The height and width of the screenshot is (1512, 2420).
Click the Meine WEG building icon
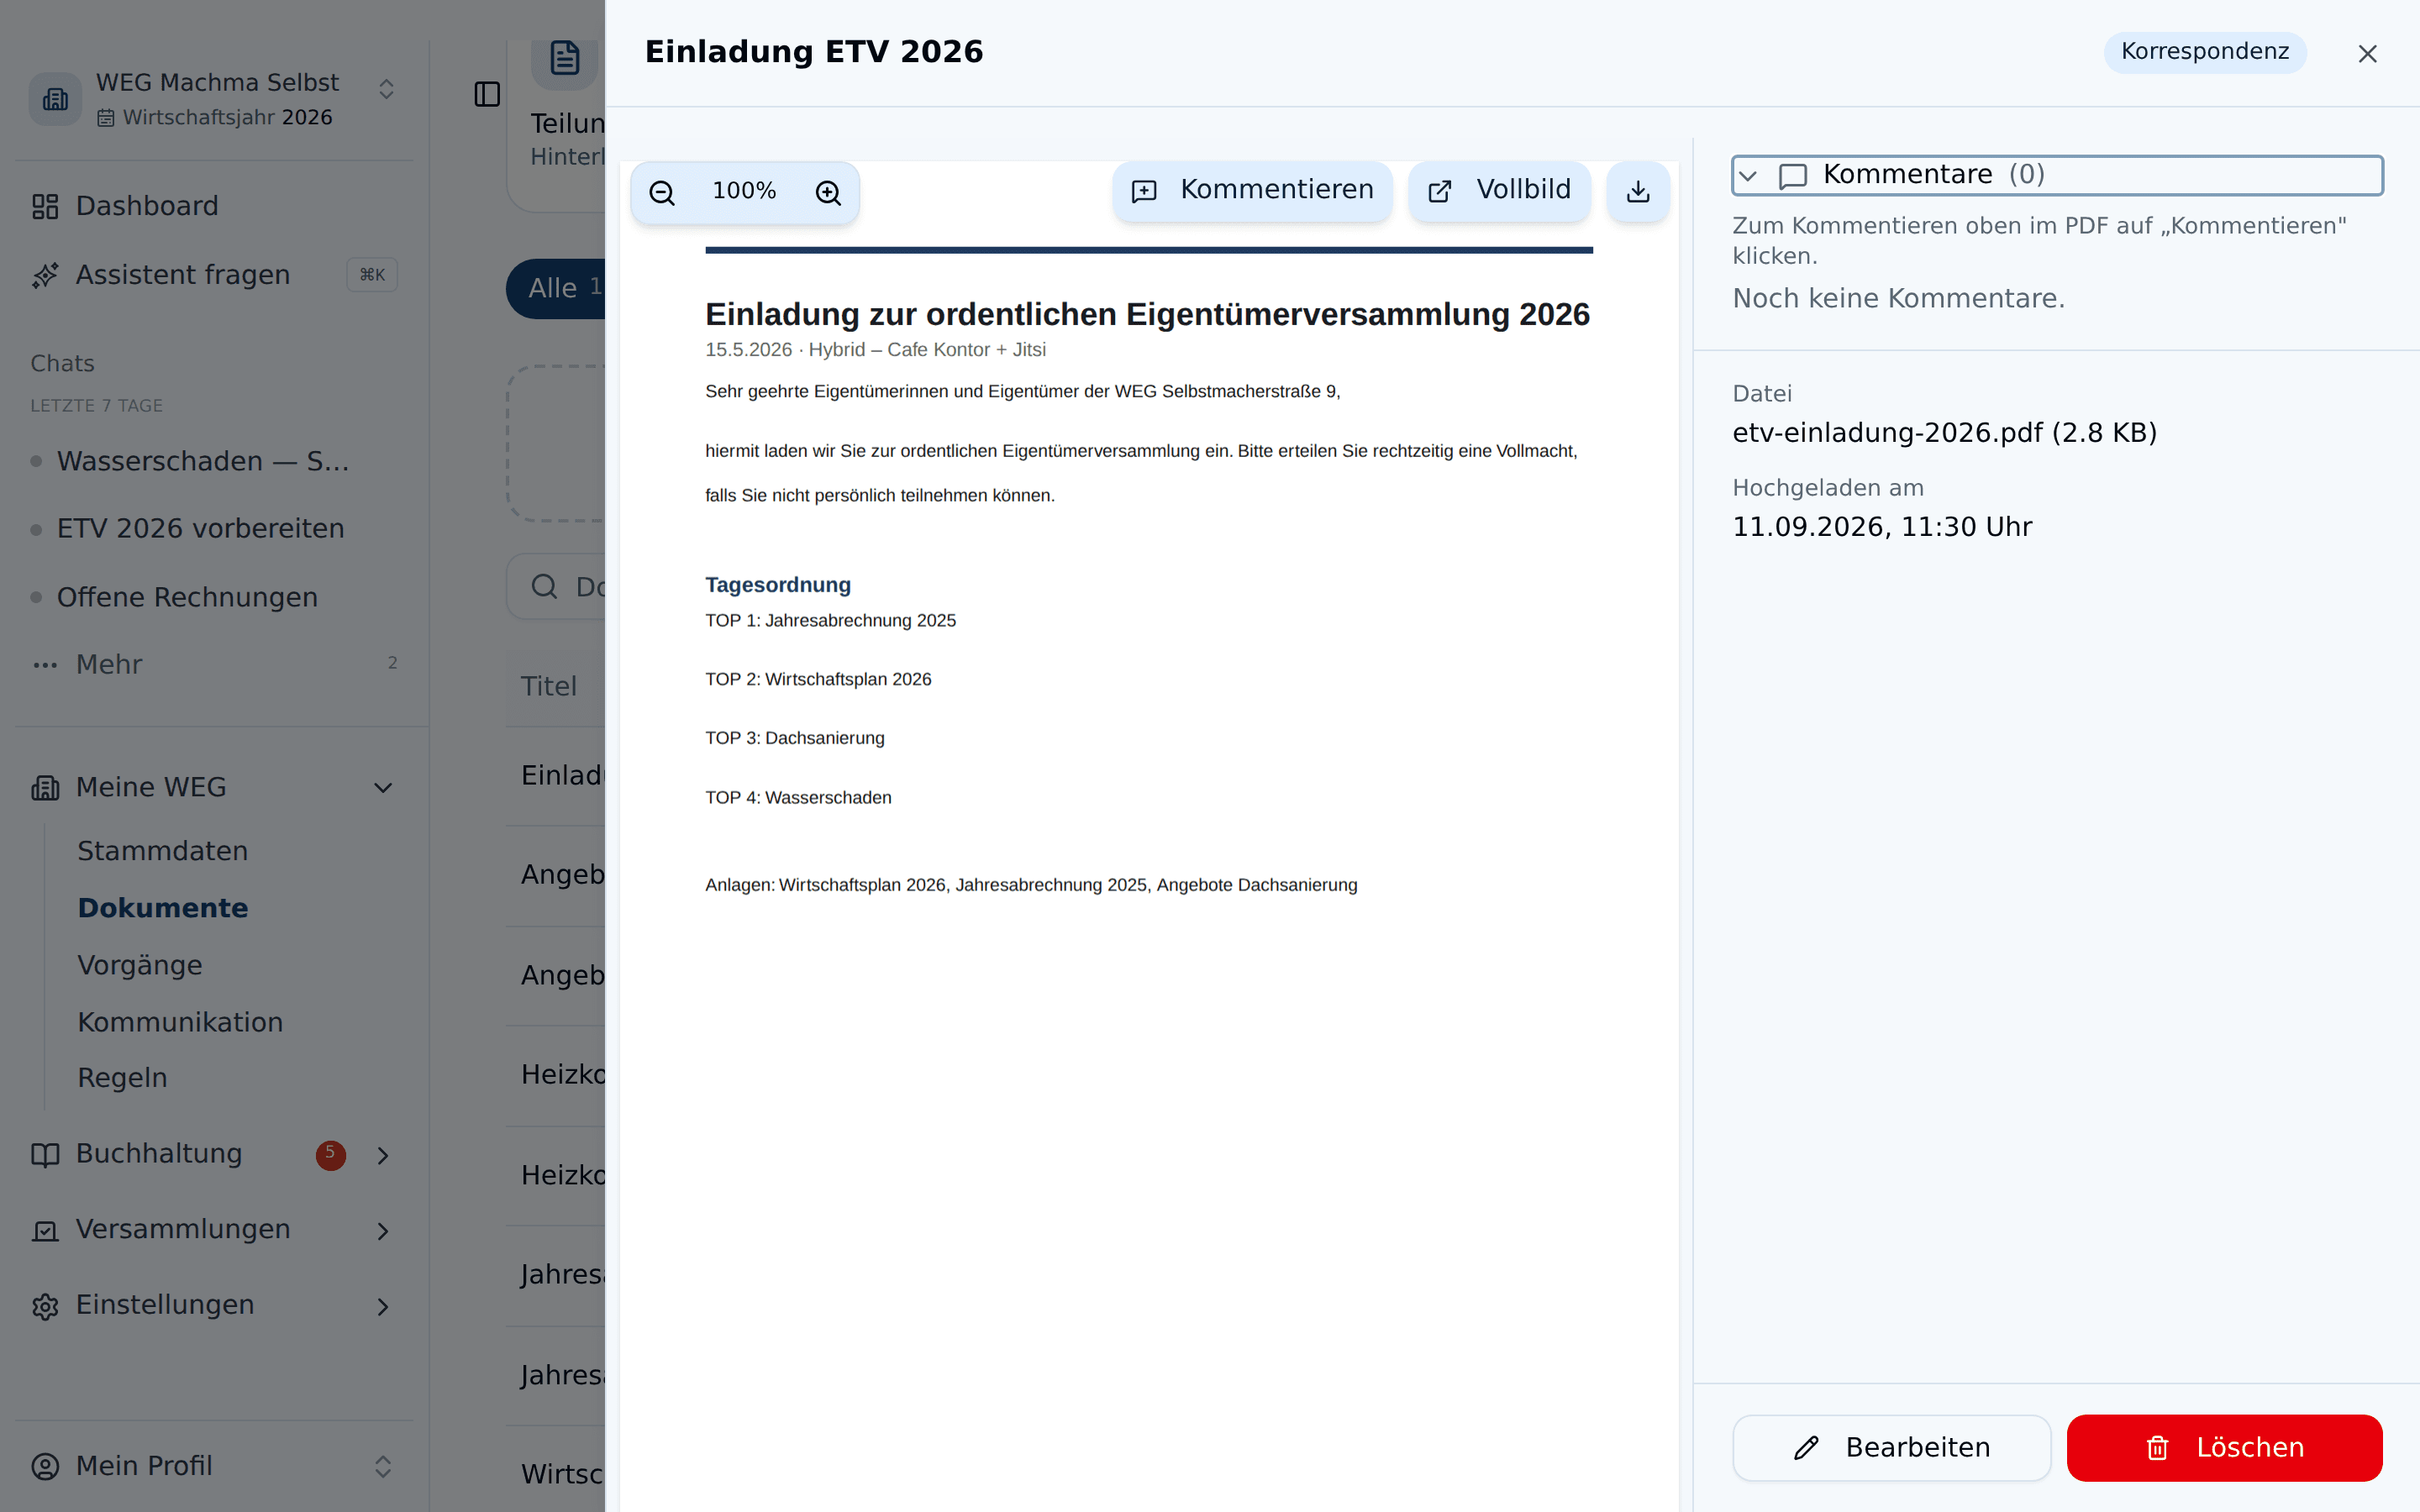point(45,788)
